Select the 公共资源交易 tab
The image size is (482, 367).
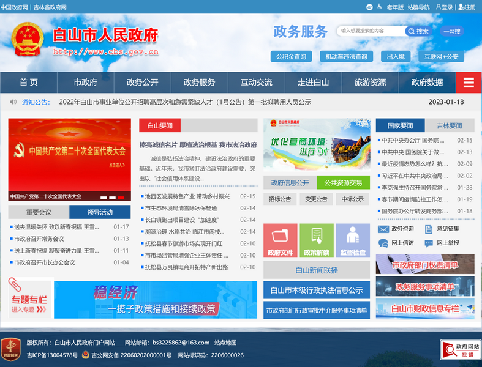click(x=343, y=182)
